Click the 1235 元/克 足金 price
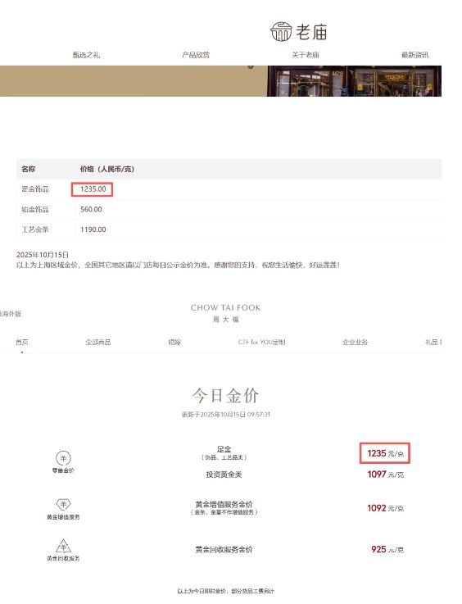This screenshot has height=604, width=462. click(x=385, y=453)
